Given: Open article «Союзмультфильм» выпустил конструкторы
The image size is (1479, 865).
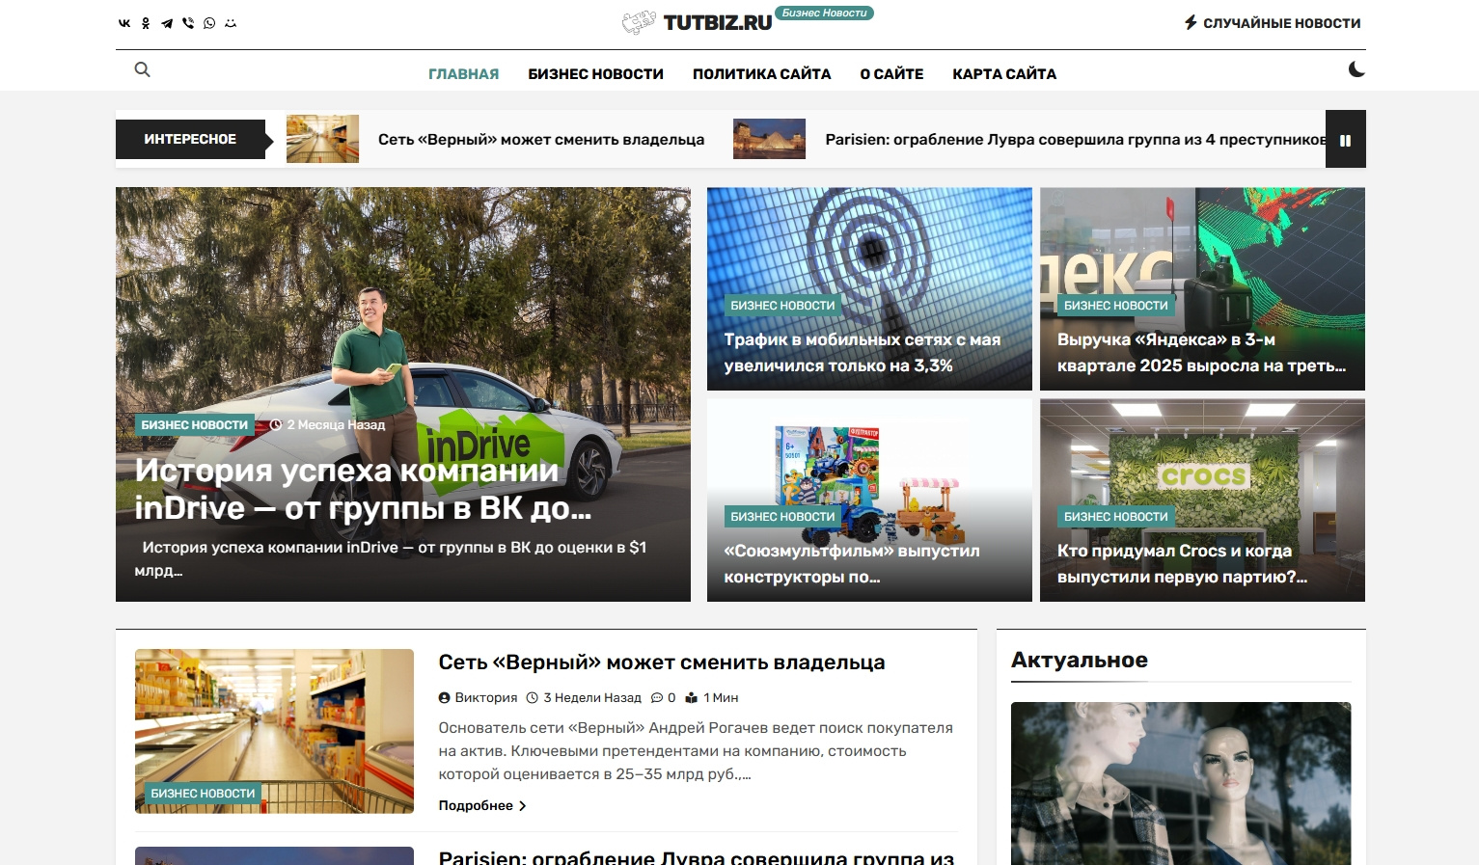Looking at the screenshot, I should pos(852,564).
